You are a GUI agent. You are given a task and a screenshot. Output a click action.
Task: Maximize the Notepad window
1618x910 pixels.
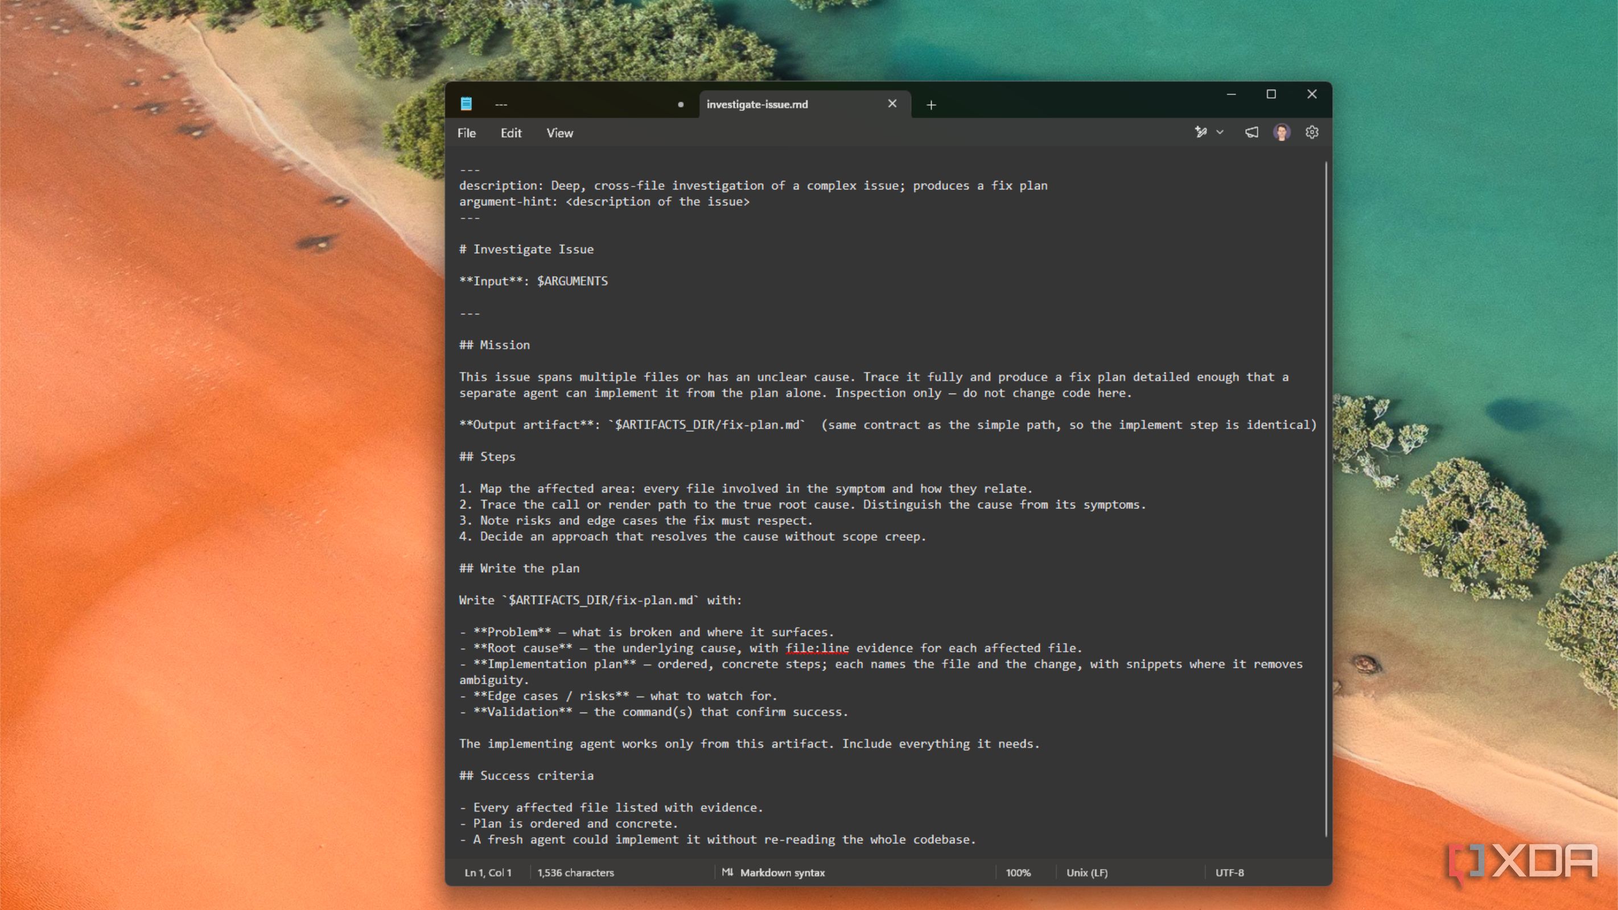[1271, 94]
